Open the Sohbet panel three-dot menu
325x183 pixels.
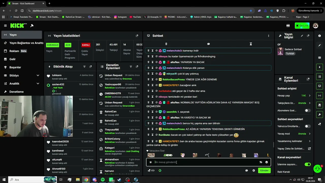click(x=268, y=36)
